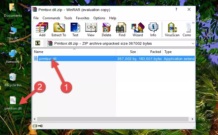Click the Delete toolbar icon

tap(107, 29)
